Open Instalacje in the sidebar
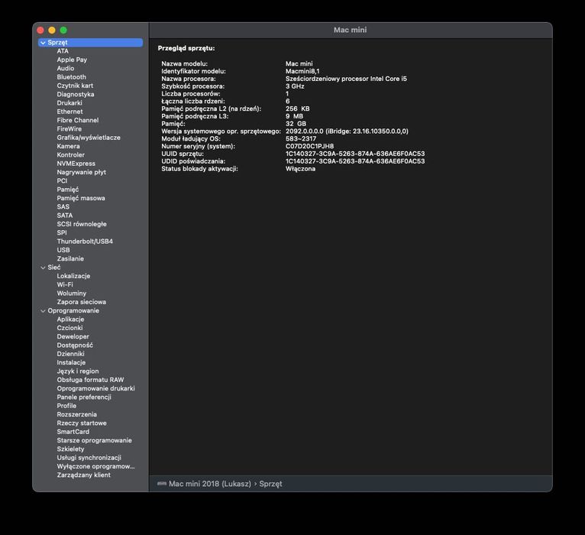585x535 pixels. (x=71, y=362)
